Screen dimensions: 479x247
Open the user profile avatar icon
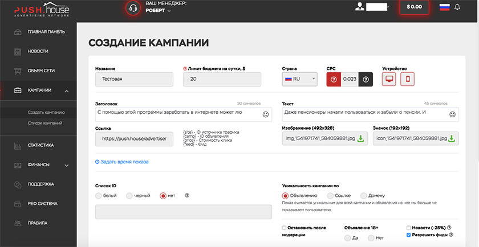click(x=360, y=7)
